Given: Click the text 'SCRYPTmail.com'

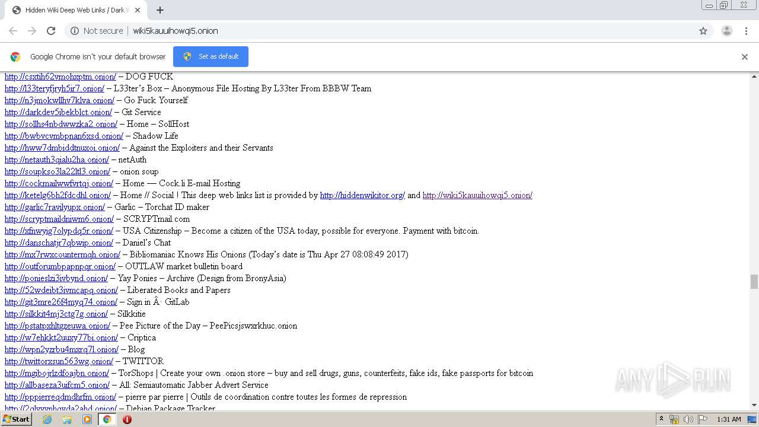Looking at the screenshot, I should click(x=157, y=219).
